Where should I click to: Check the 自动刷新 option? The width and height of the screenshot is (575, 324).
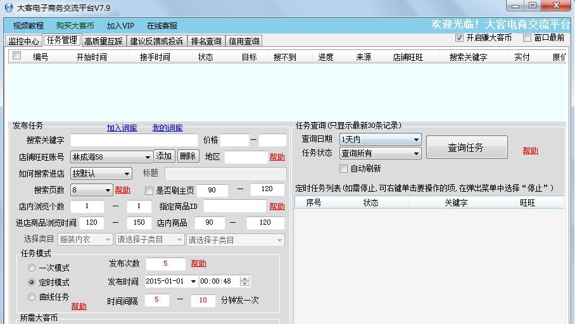click(x=344, y=169)
